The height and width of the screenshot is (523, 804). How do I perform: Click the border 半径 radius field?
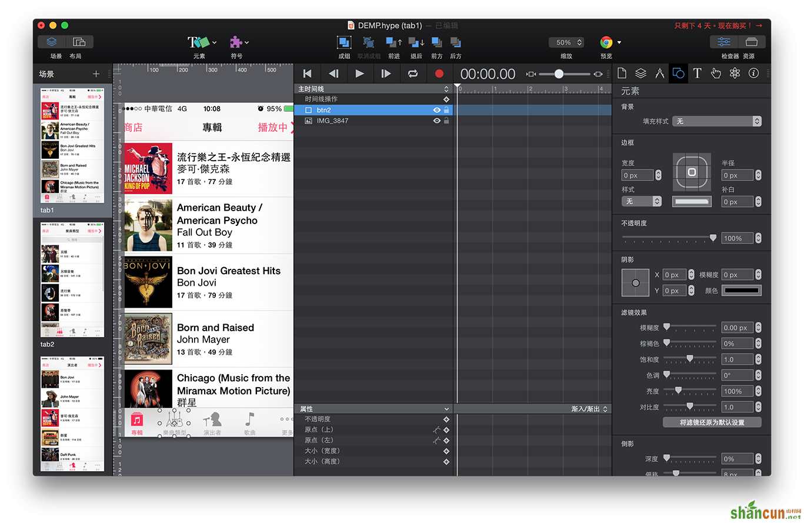(738, 175)
